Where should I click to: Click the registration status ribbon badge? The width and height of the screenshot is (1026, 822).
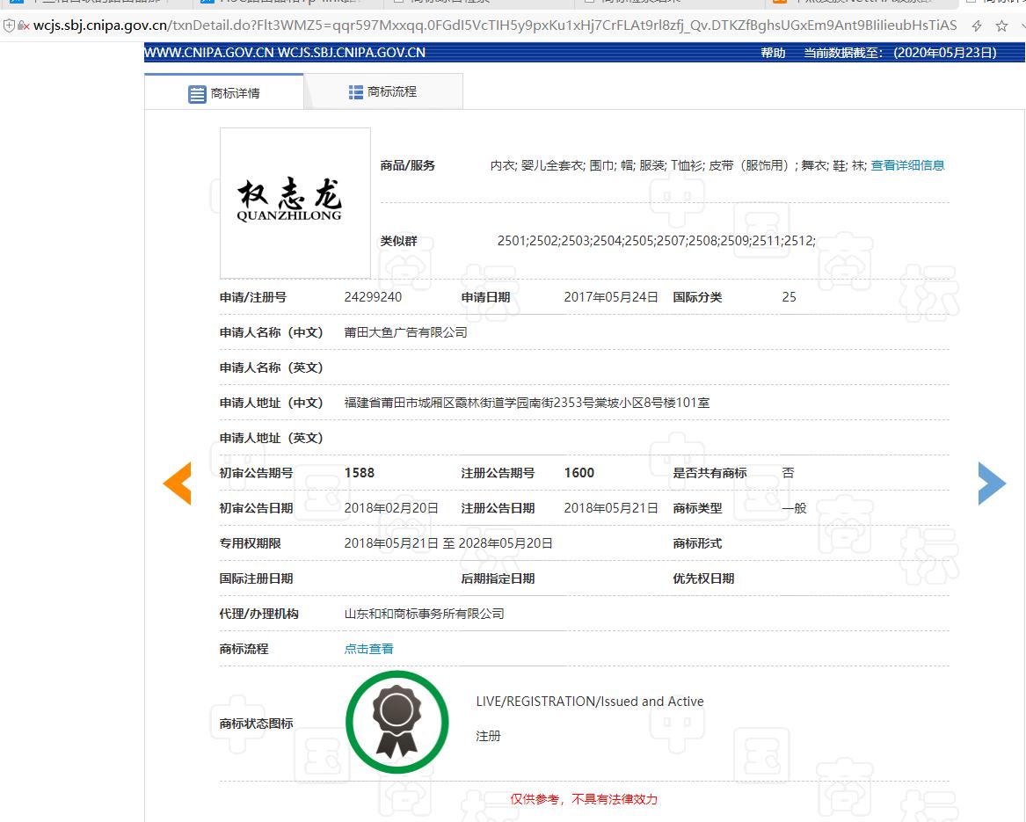(x=397, y=721)
